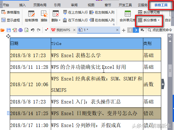
Task: Open the insert group dialog launcher
Action: point(114,25)
